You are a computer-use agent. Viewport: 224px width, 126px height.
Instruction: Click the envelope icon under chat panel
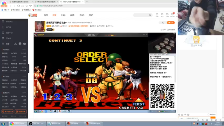pyautogui.click(x=182, y=115)
